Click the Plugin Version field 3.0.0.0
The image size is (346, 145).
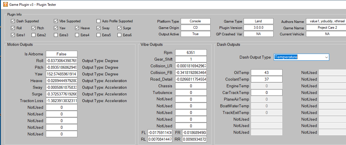pyautogui.click(x=258, y=28)
